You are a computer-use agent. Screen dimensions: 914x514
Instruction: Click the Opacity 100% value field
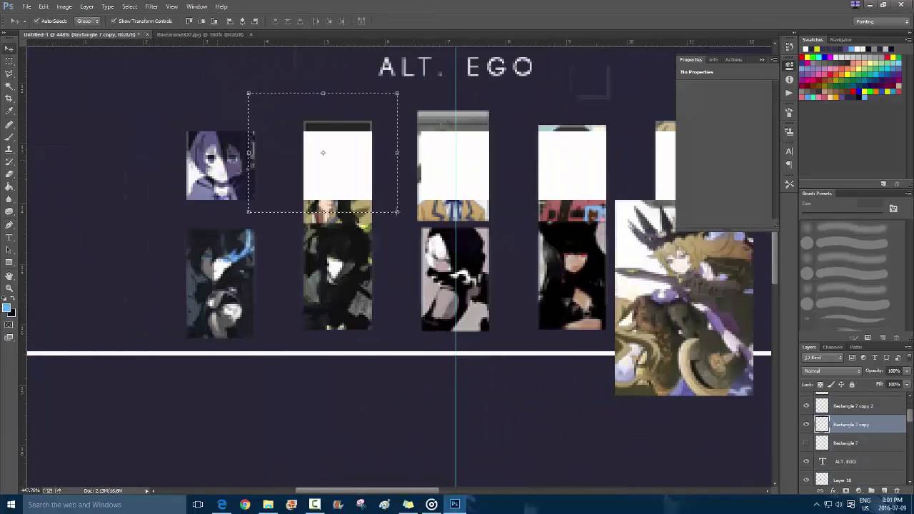pyautogui.click(x=893, y=371)
